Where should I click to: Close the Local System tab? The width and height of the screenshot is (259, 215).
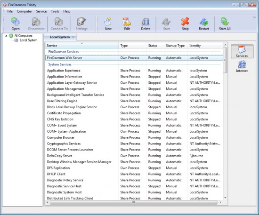tap(73, 37)
